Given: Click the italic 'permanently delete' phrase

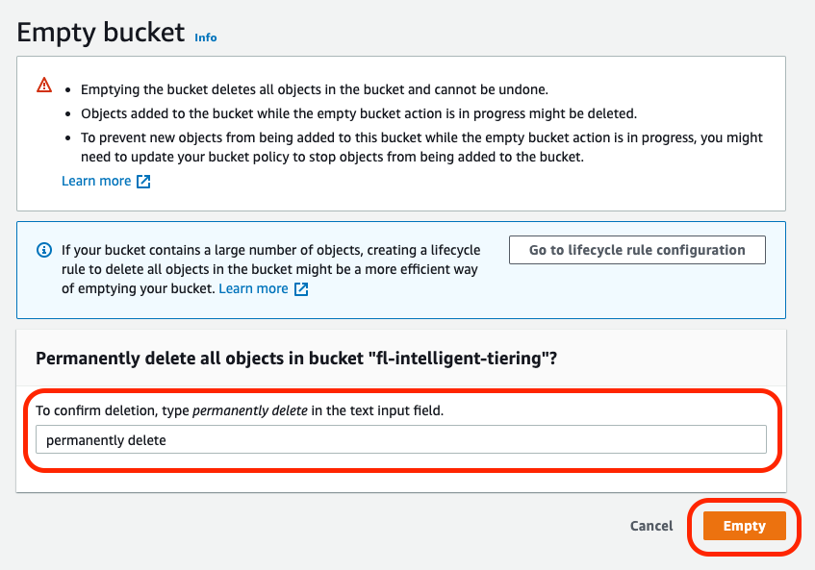Looking at the screenshot, I should tap(249, 410).
